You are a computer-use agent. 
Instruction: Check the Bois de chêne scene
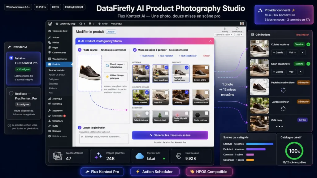click(x=206, y=68)
